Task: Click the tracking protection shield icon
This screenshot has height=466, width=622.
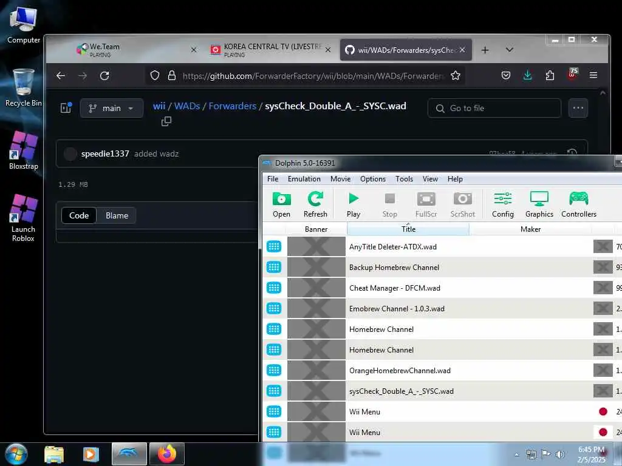Action: click(155, 75)
